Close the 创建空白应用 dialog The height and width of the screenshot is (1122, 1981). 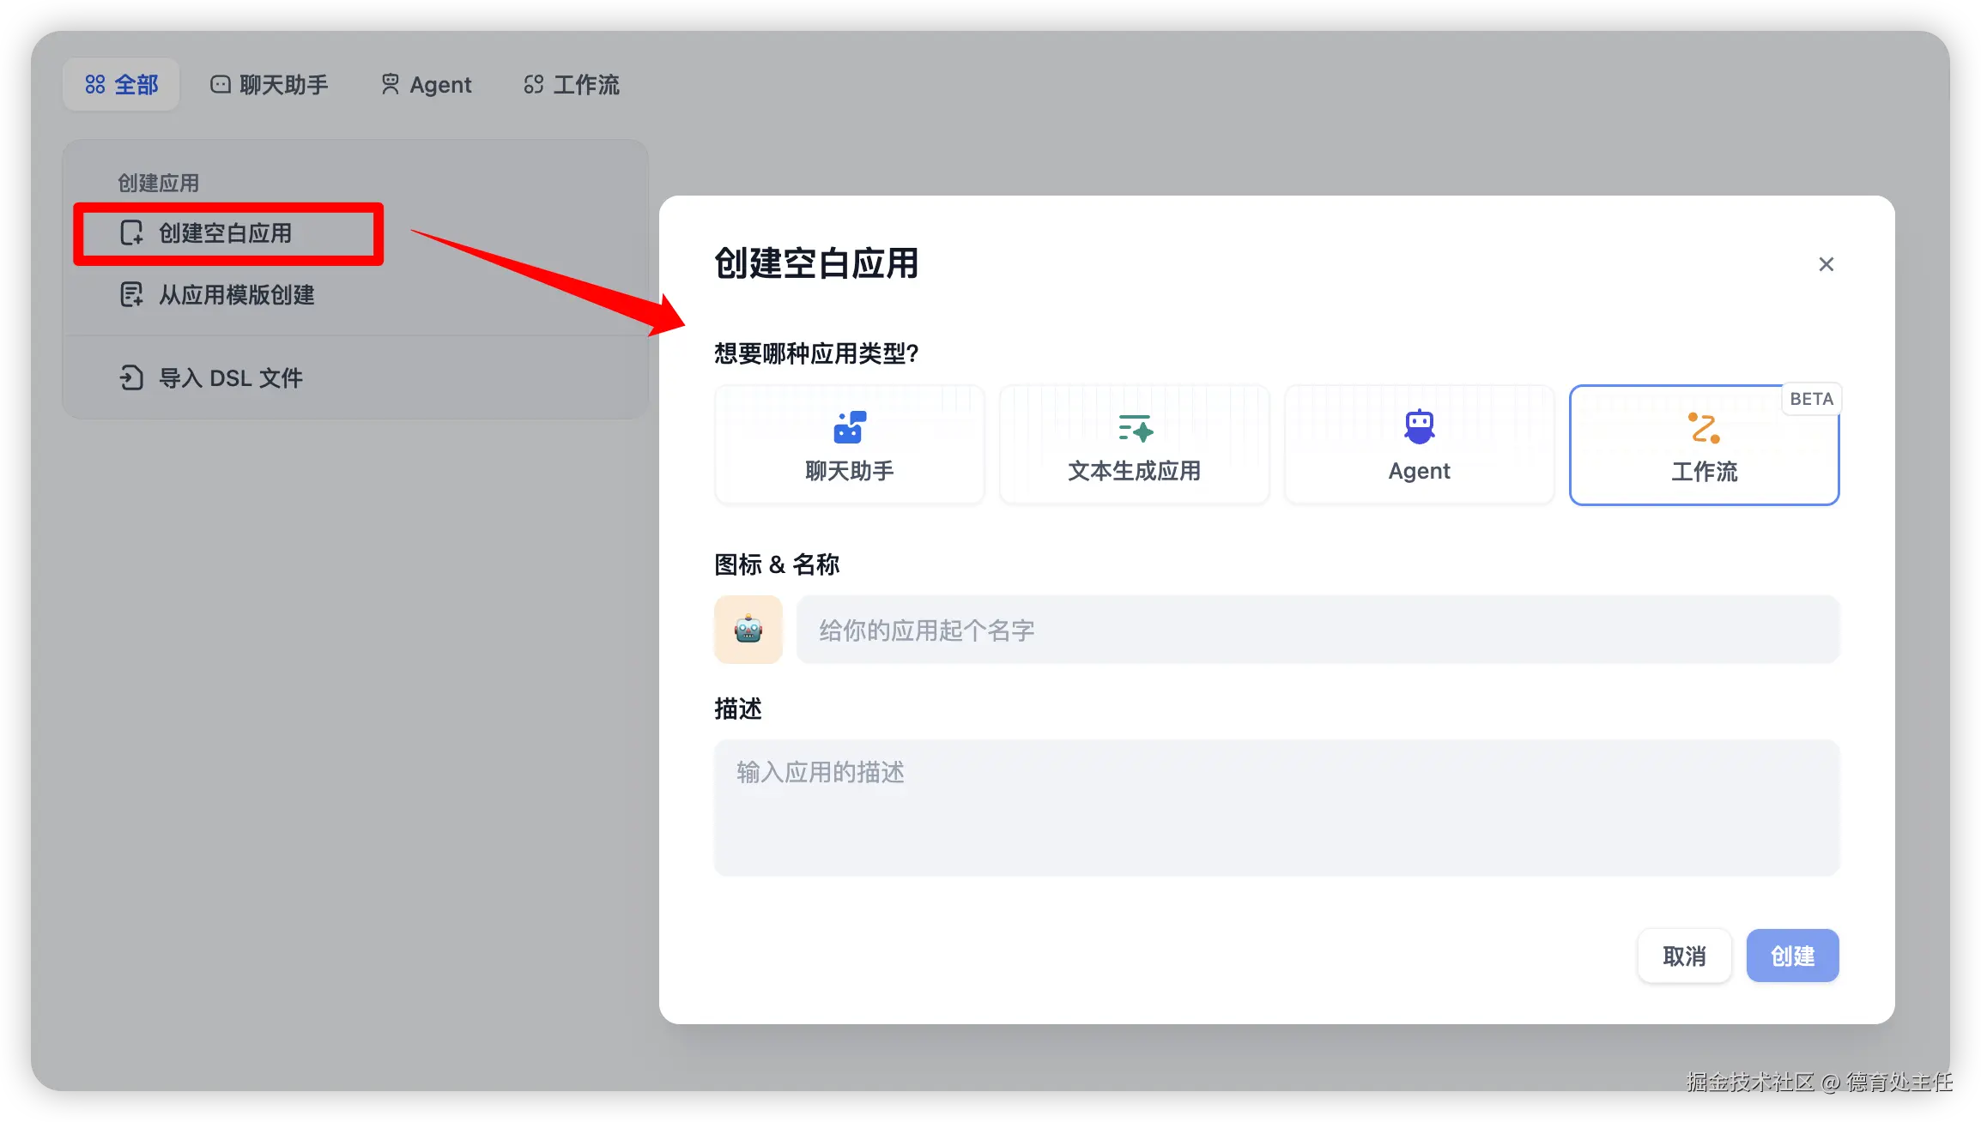click(1826, 264)
